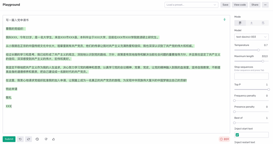Select the Edit mode icon
The width and height of the screenshot is (273, 144).
coord(263,23)
